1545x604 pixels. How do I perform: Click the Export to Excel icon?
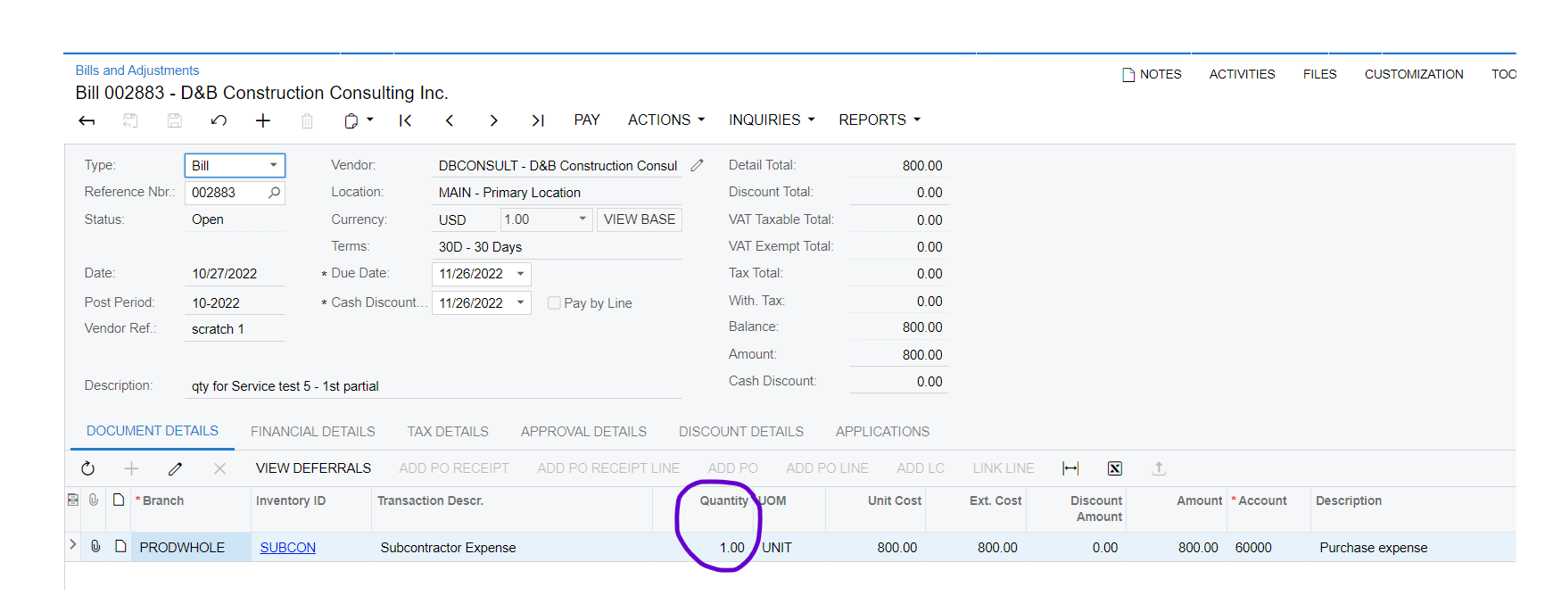coord(1115,468)
